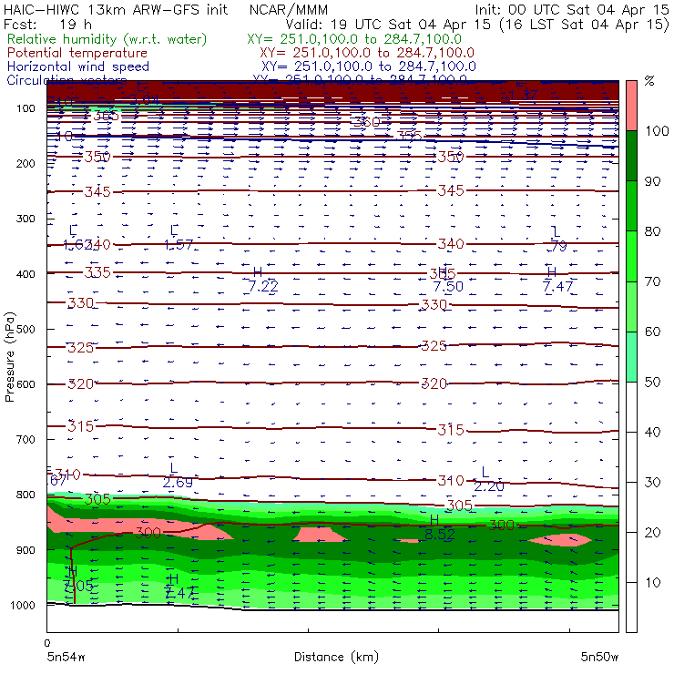Click the wind maximum label "H 7.47"
The height and width of the screenshot is (674, 674).
pos(557,280)
